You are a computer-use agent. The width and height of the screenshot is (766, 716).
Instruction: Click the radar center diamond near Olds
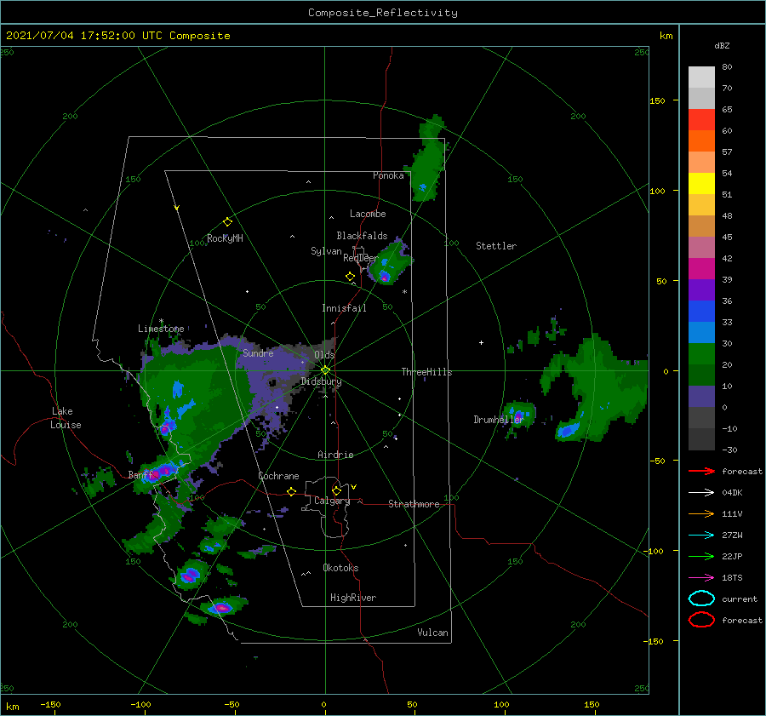[x=325, y=370]
